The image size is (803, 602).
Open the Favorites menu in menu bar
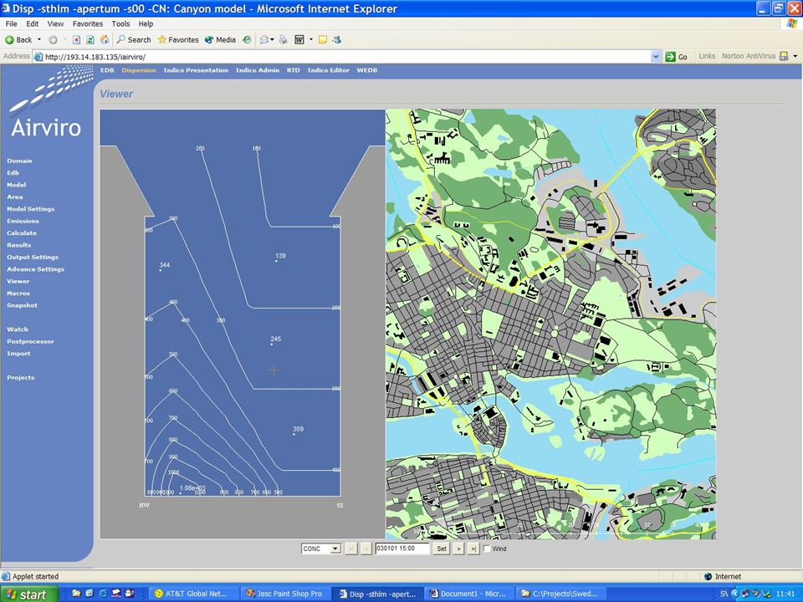[x=88, y=23]
